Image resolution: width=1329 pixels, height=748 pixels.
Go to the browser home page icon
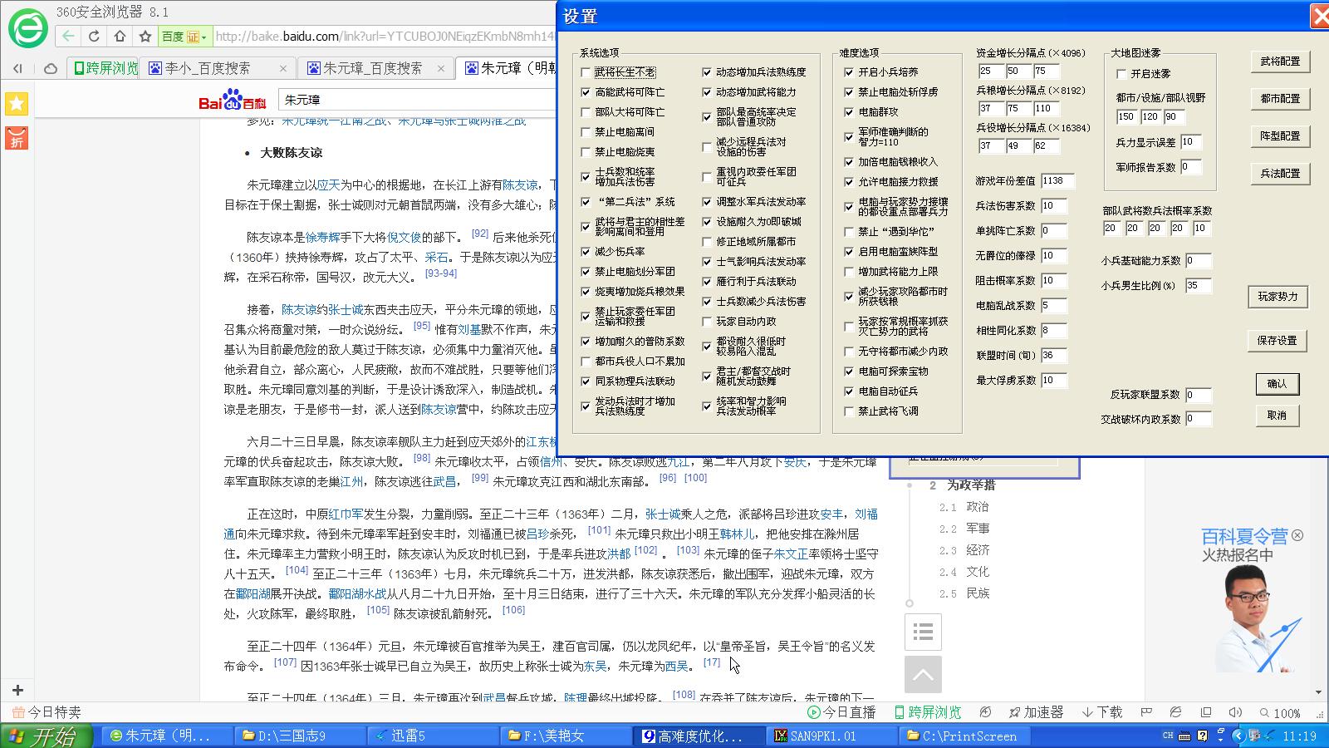pyautogui.click(x=120, y=37)
